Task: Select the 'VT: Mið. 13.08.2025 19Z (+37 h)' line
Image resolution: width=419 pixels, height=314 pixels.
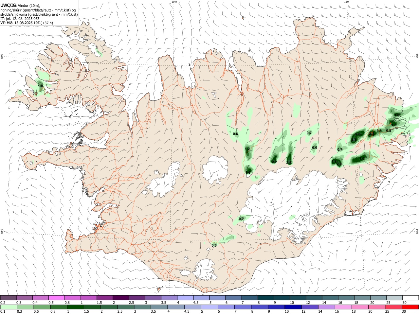Action: (27, 23)
